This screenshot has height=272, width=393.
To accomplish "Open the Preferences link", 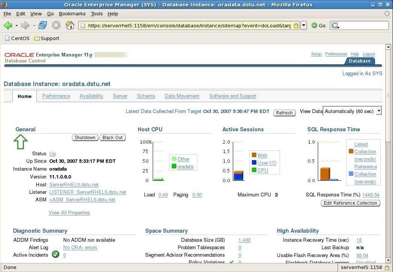I will pos(336,54).
